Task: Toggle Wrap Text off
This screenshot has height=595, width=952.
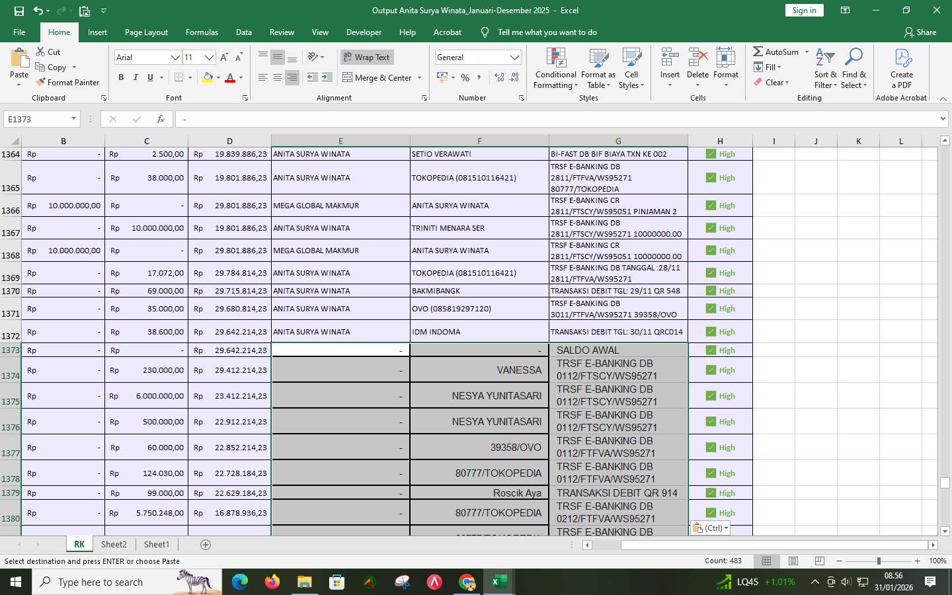Action: tap(366, 57)
